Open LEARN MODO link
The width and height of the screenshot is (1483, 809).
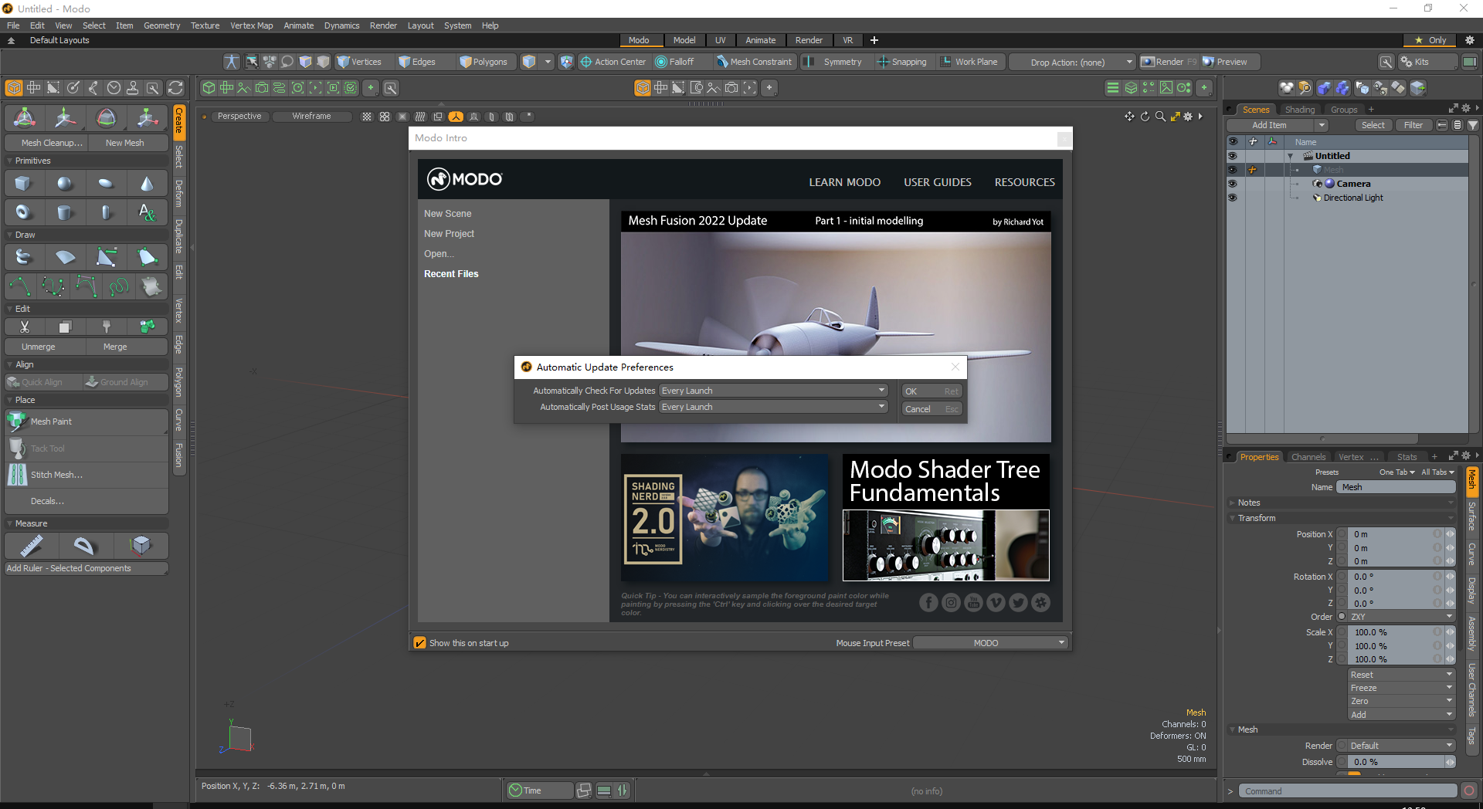pos(844,182)
